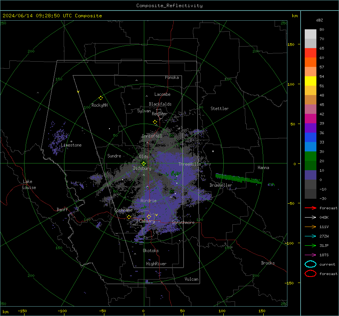Click the red forecast arrow in legend

[310, 208]
